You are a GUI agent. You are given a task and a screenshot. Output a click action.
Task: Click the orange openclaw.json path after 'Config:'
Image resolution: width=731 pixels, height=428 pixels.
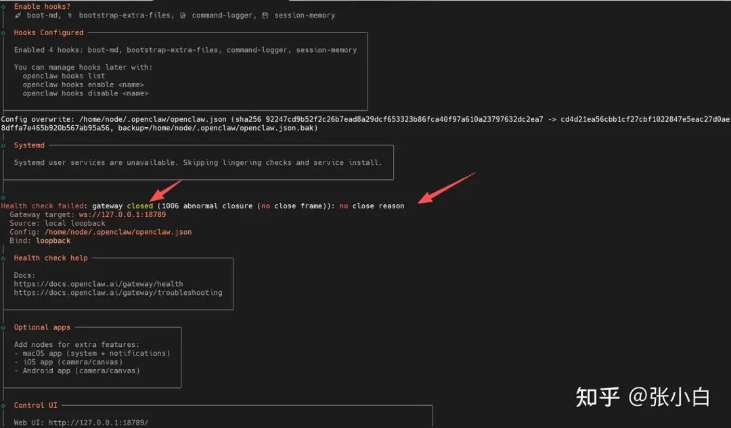point(118,231)
